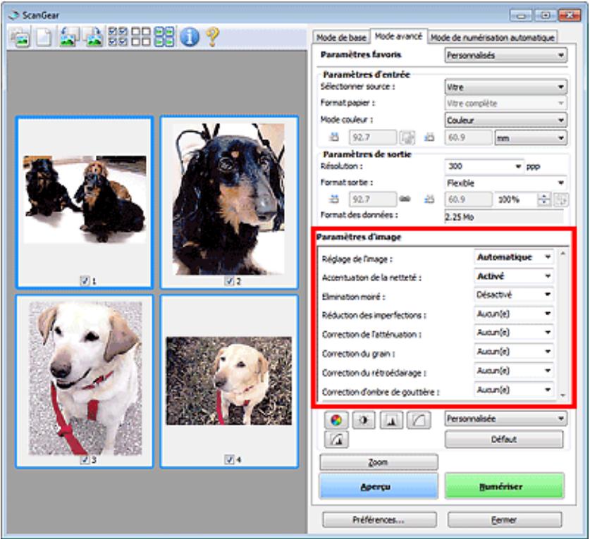Click the Zoom button

coord(379,462)
